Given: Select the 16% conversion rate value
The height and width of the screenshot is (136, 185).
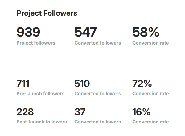Looking at the screenshot, I should tap(141, 112).
